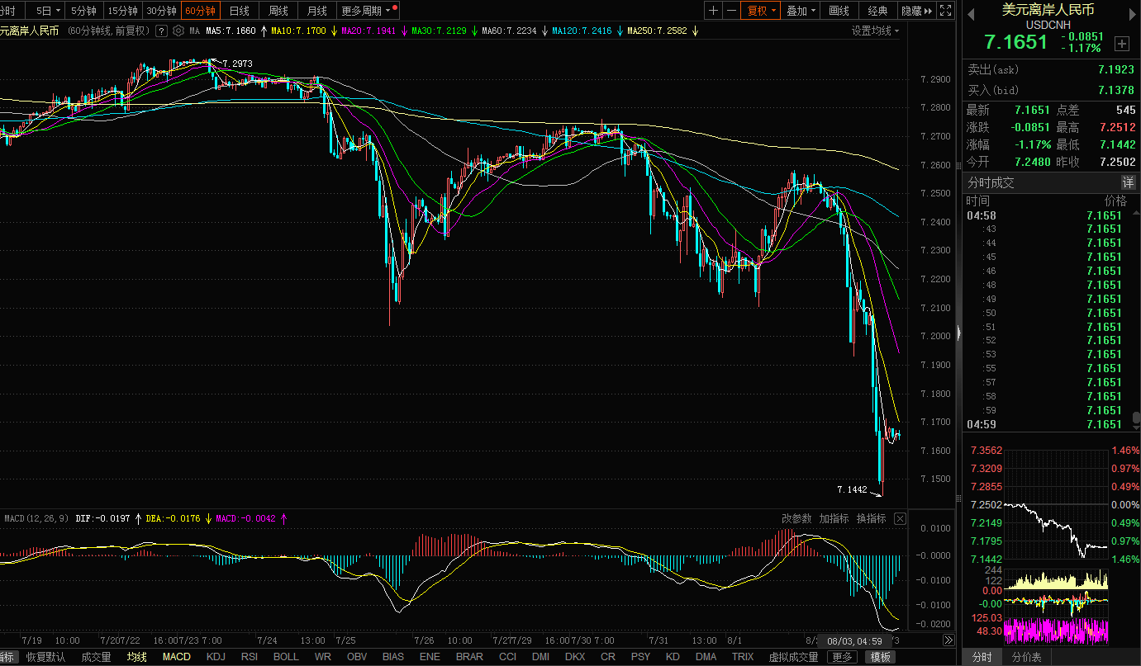The image size is (1141, 666).
Task: Close the MACD indicator panel
Action: (900, 518)
